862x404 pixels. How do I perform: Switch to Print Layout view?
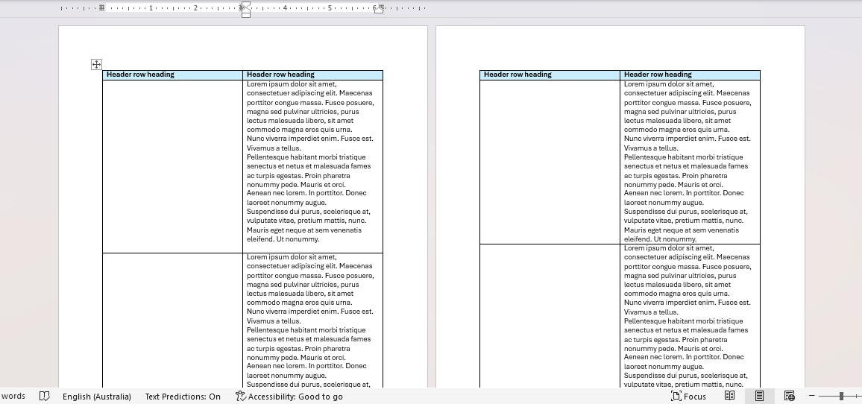759,397
